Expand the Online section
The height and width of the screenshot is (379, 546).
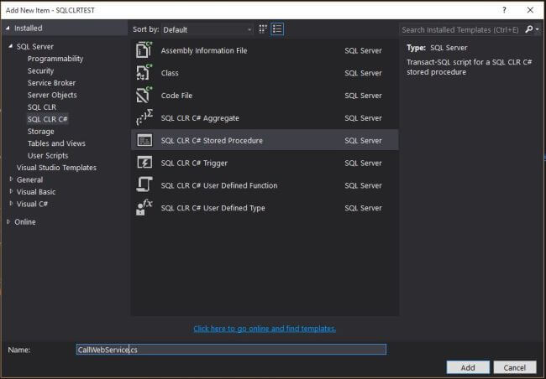8,221
